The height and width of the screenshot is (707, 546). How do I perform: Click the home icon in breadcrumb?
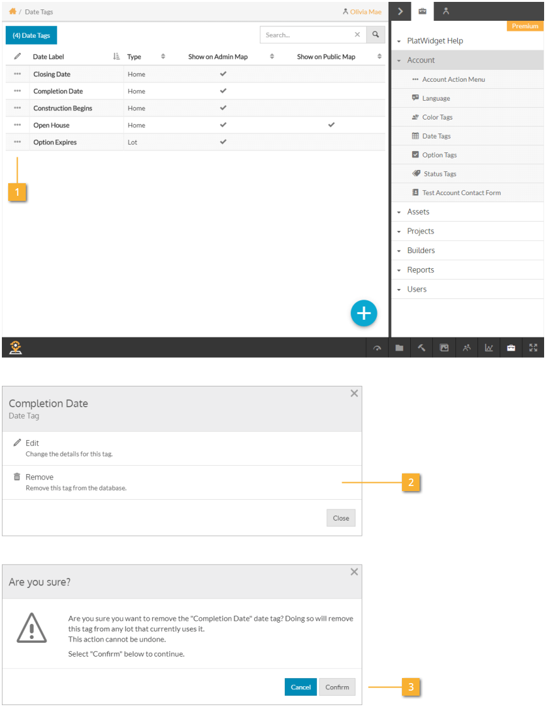(x=13, y=11)
